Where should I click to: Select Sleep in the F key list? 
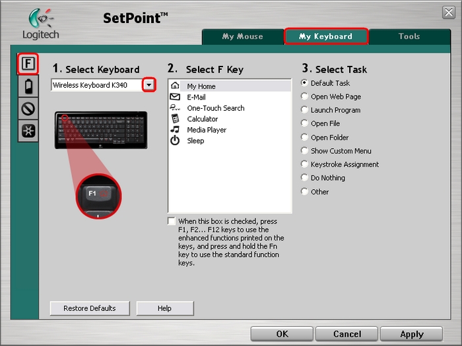230,140
